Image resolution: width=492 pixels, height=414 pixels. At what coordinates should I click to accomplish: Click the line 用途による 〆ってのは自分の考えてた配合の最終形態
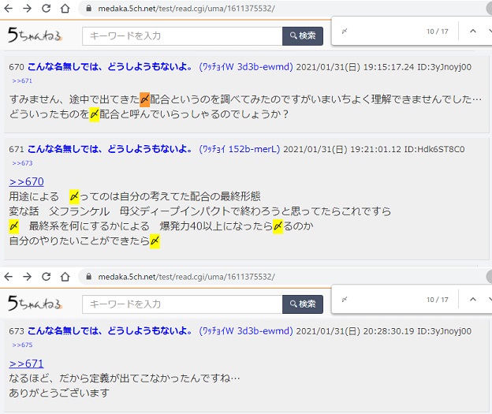coord(135,196)
